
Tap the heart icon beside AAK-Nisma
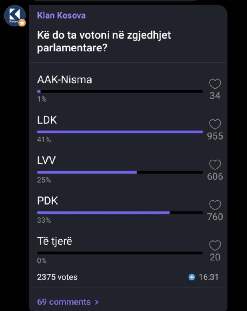point(215,84)
